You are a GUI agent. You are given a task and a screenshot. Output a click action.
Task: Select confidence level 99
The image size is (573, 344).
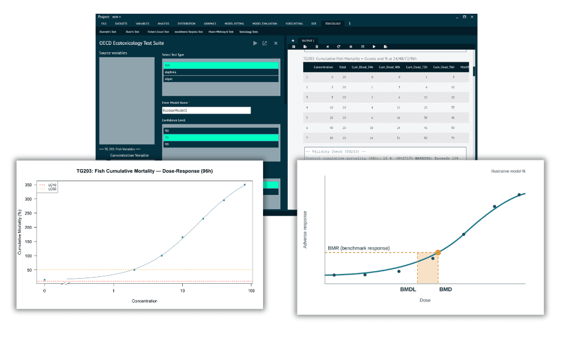(x=221, y=144)
